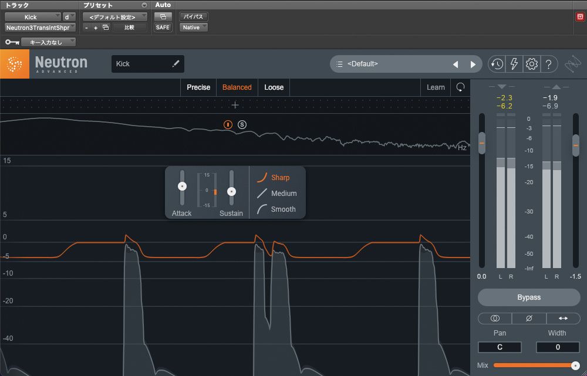Toggle phase invert icon
The width and height of the screenshot is (587, 376).
(x=529, y=319)
